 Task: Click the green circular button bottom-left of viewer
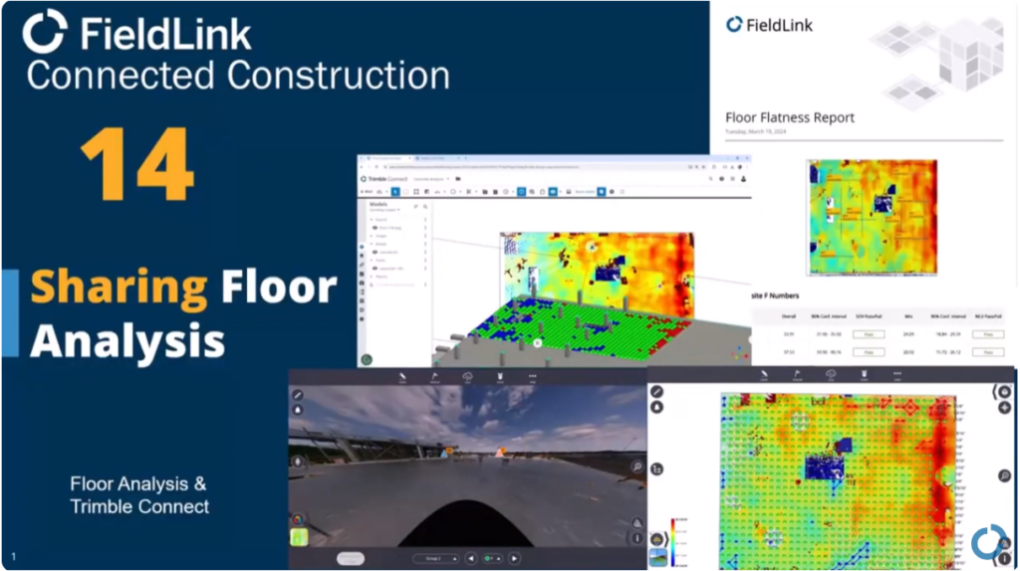point(367,359)
